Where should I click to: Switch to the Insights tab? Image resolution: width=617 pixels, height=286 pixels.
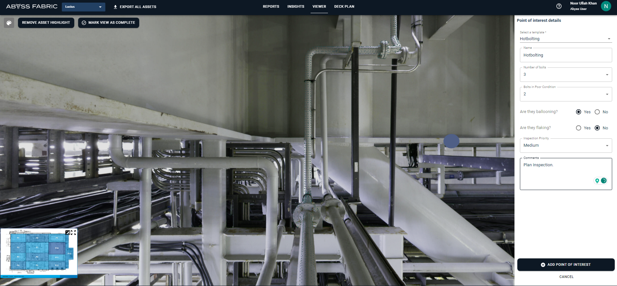[295, 6]
